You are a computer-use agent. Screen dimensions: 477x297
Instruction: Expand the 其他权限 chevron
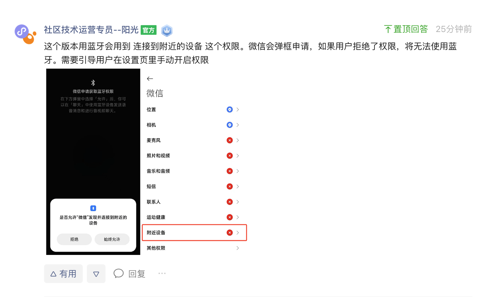pyautogui.click(x=238, y=248)
